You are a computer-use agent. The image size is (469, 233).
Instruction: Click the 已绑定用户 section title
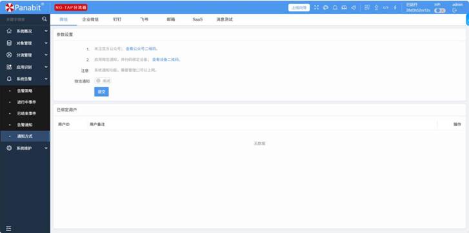click(66, 110)
